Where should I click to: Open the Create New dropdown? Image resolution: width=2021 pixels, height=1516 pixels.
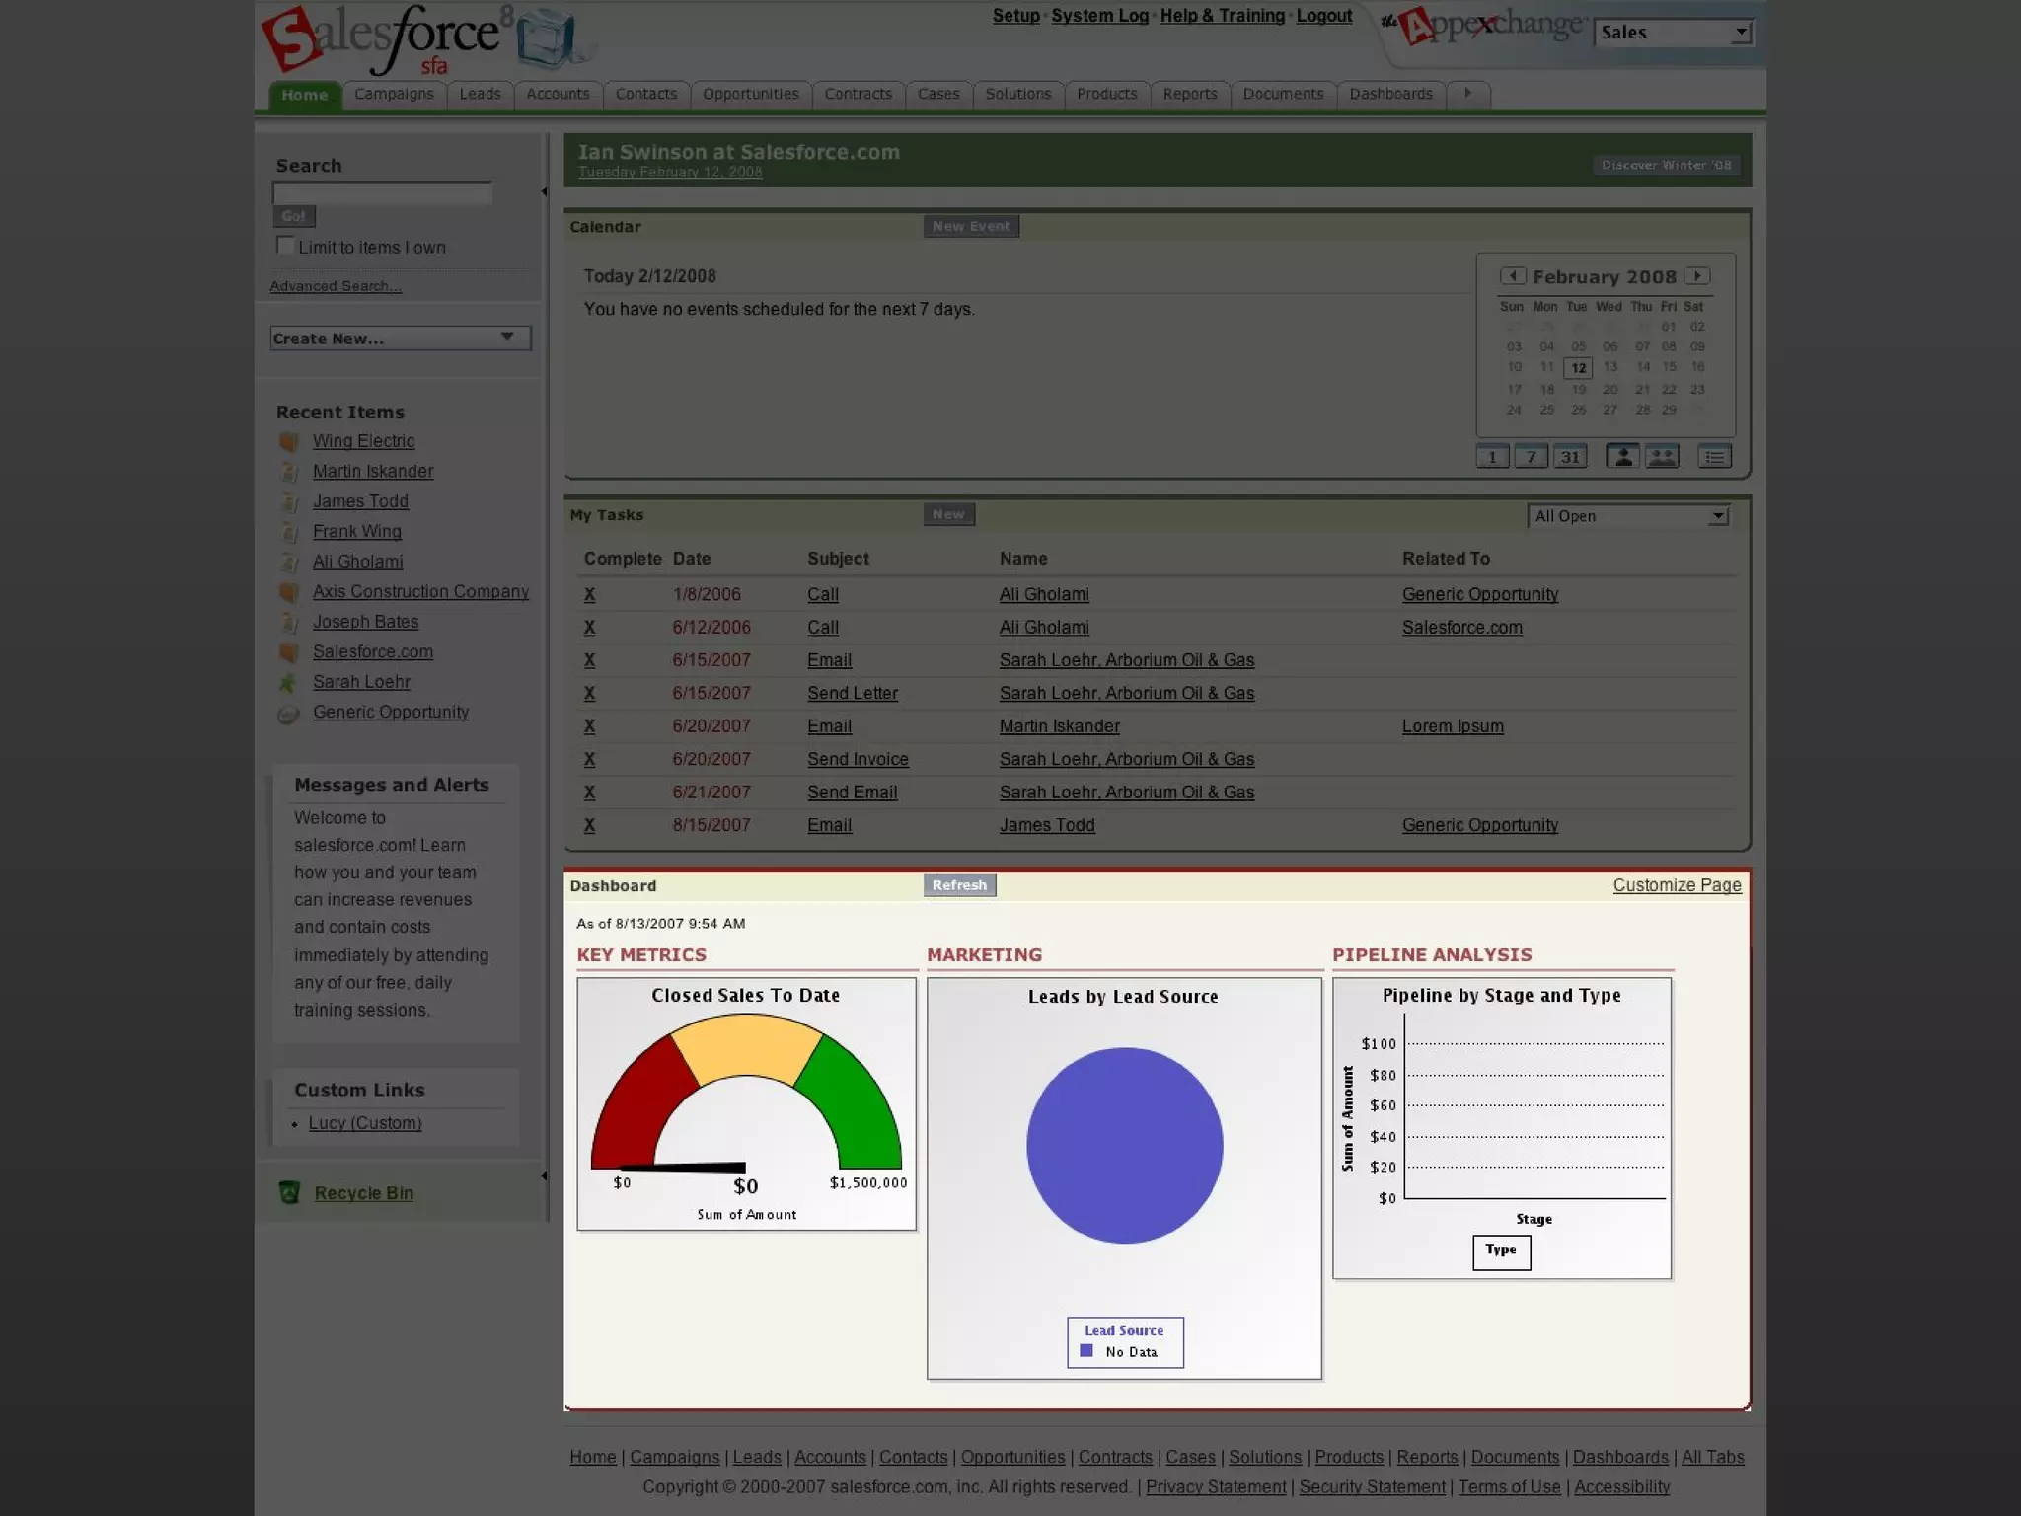coord(400,339)
